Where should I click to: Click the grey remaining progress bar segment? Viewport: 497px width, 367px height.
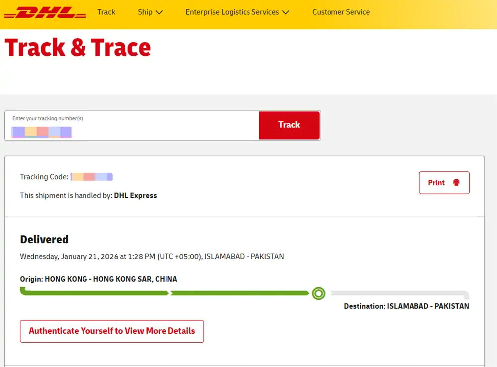(398, 293)
